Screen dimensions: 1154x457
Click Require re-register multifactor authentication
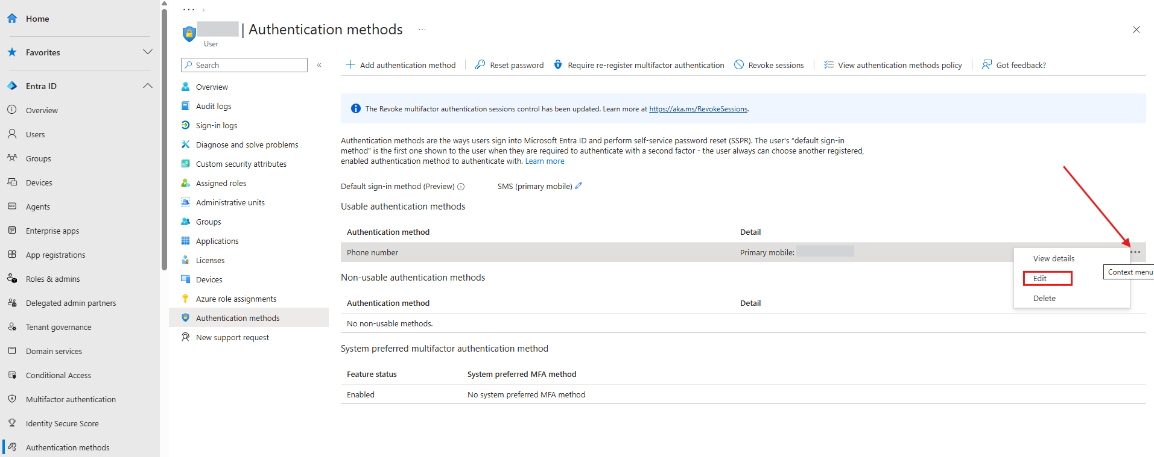pyautogui.click(x=639, y=65)
